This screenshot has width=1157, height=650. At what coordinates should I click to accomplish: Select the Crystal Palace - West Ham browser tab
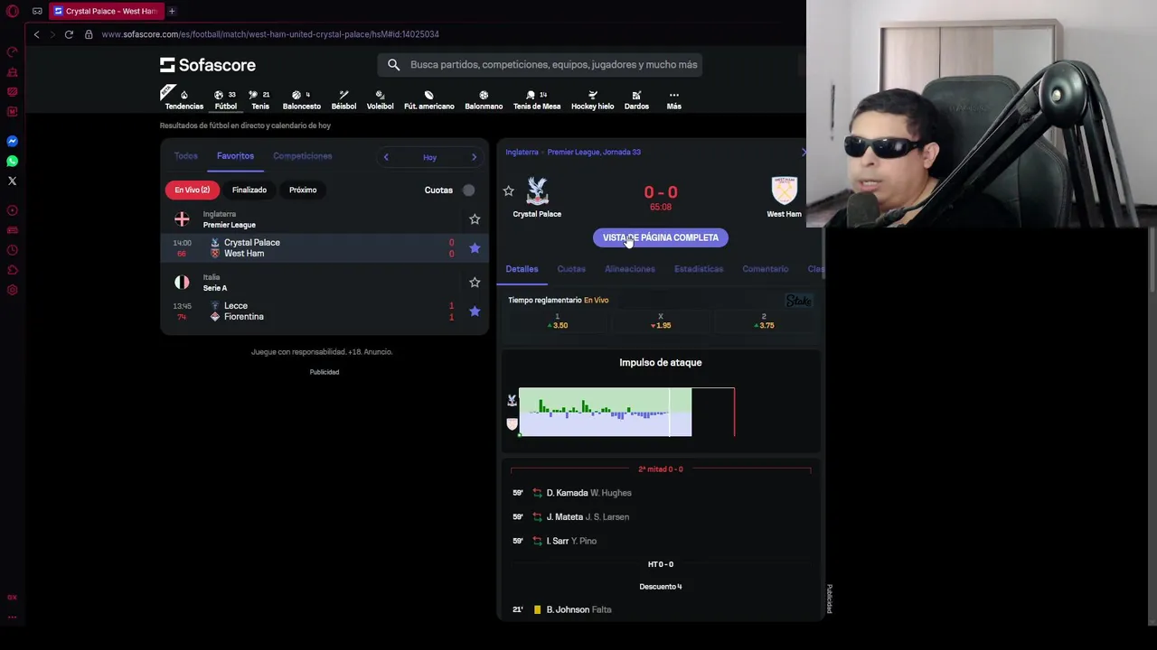click(105, 11)
